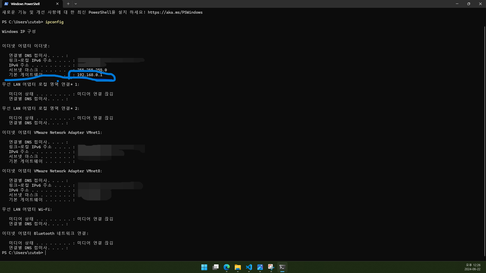
Task: Open the https://aka.ms/PSWindows link
Action: point(175,12)
